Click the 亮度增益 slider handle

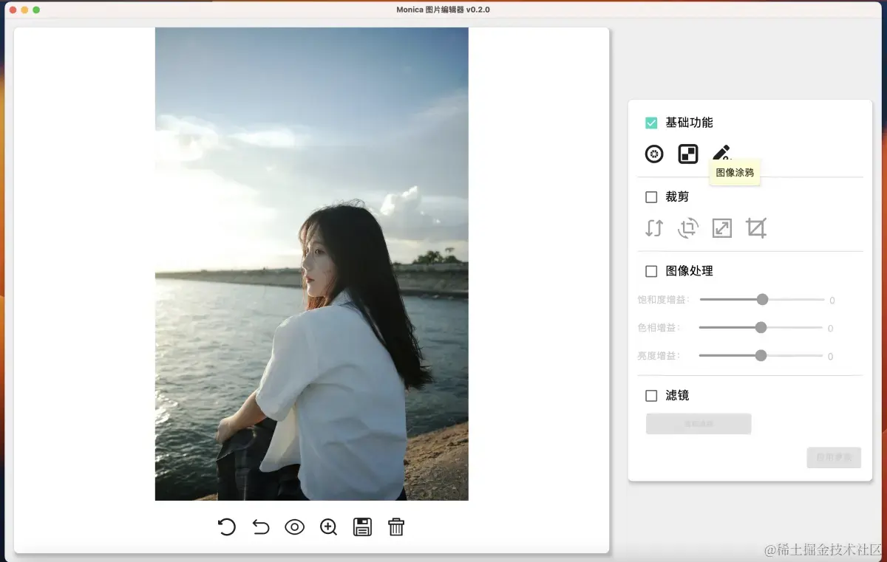[x=761, y=355]
